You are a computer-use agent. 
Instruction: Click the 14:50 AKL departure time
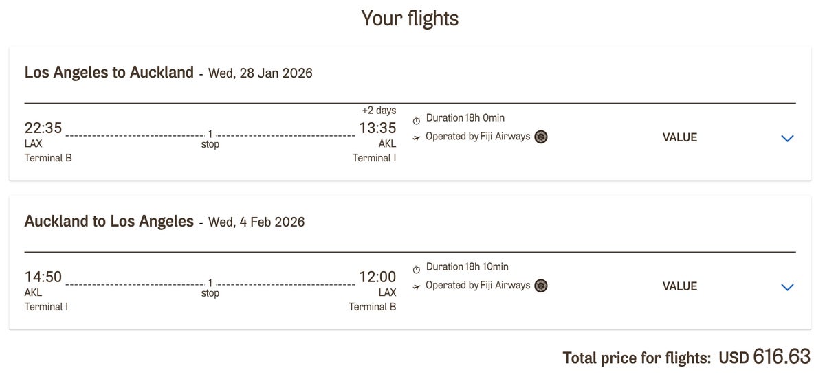[43, 277]
